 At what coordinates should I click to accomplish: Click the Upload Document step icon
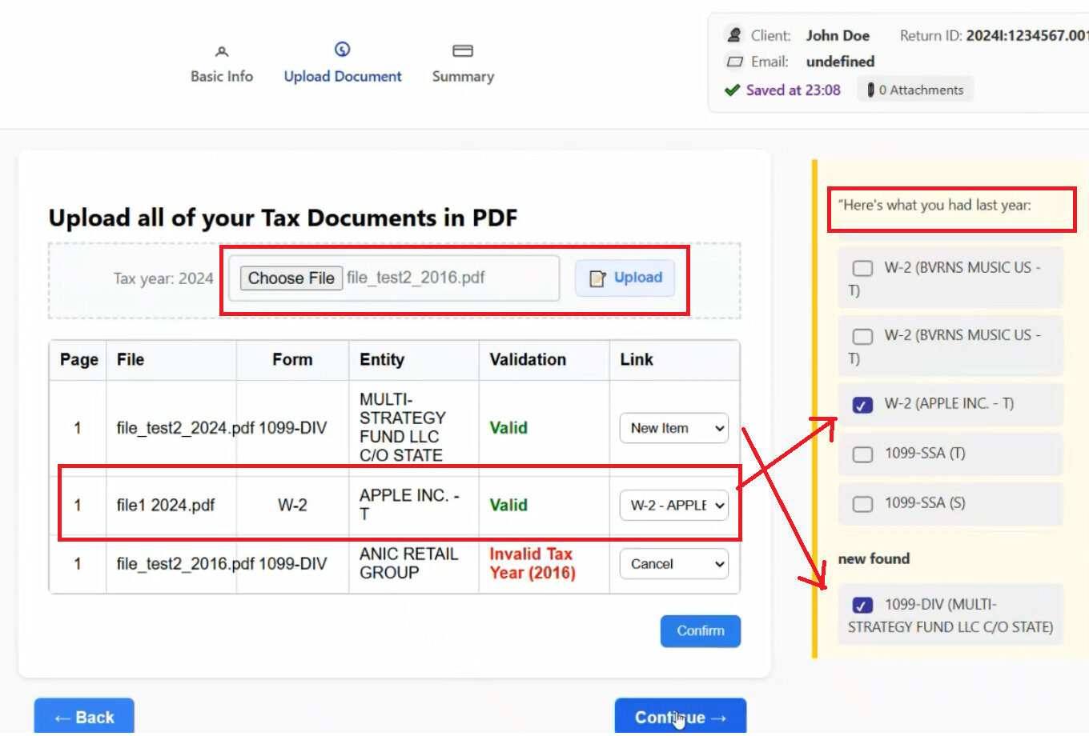click(342, 50)
